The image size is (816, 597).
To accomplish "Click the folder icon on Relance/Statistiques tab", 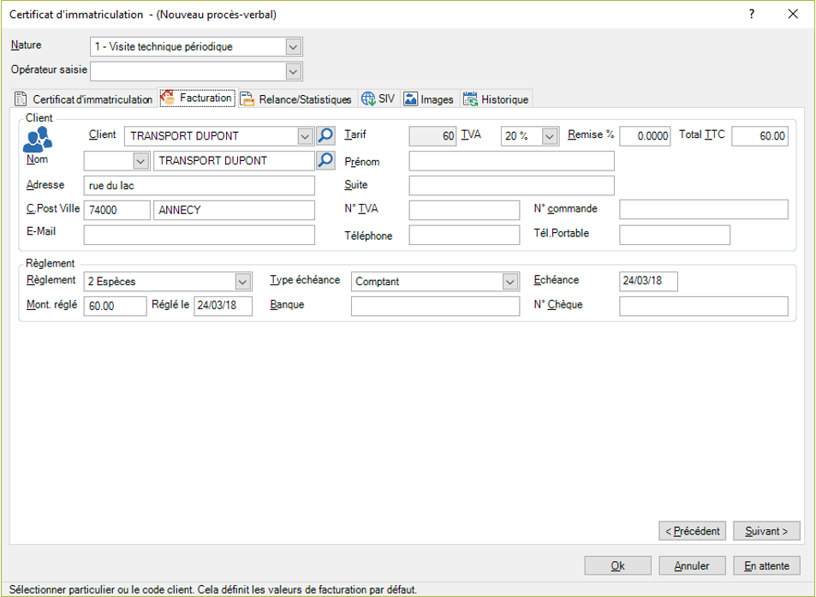I will (246, 99).
